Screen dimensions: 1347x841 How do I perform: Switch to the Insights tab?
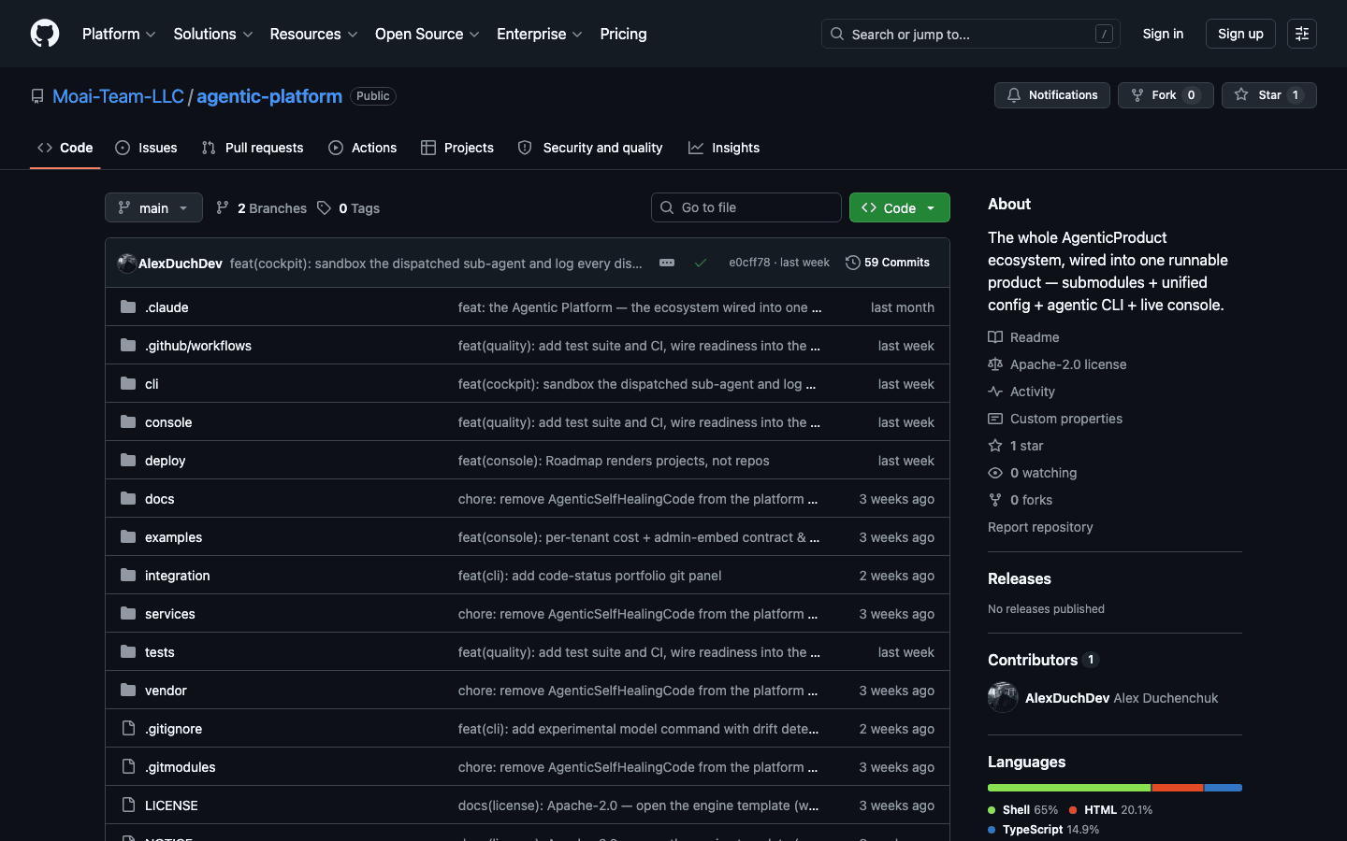click(x=724, y=148)
